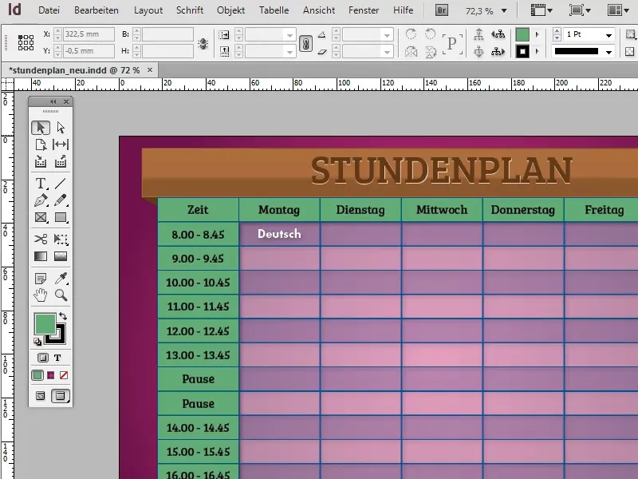This screenshot has width=638, height=479.
Task: Open the Schrift menu
Action: pyautogui.click(x=190, y=10)
